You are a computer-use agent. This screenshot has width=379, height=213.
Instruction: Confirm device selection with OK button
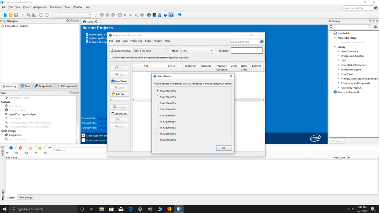click(224, 148)
